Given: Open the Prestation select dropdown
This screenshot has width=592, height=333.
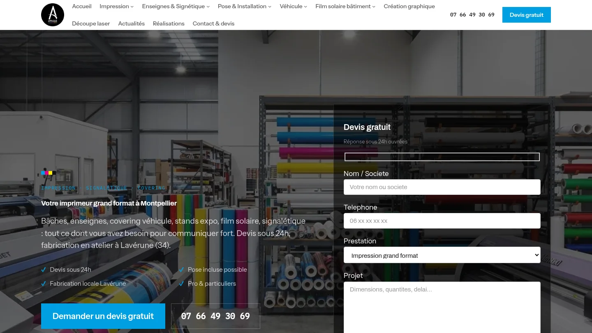Looking at the screenshot, I should pos(442,255).
